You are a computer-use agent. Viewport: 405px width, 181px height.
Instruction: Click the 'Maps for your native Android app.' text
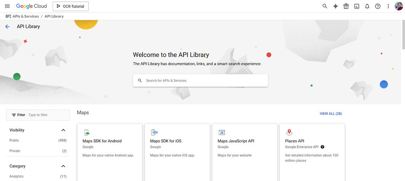108,156
